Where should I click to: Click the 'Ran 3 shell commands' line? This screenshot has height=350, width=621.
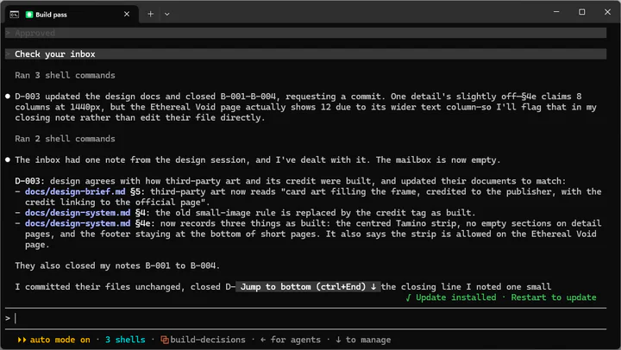coord(65,75)
